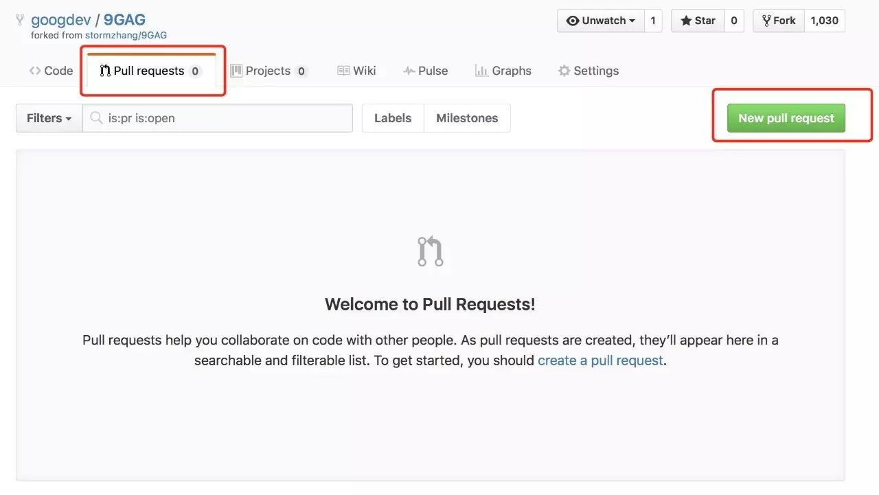Click the watchers count 1

tap(653, 21)
